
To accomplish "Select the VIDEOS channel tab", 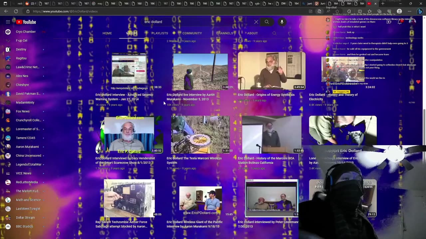I will point(132,33).
